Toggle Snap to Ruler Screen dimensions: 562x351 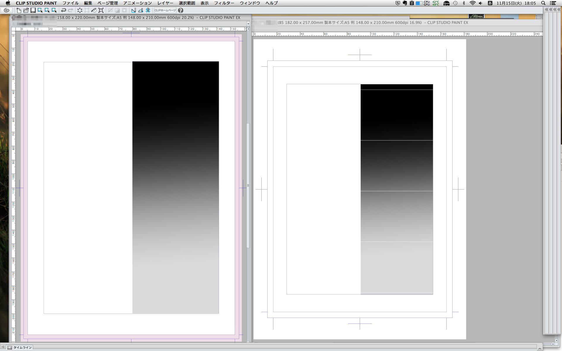coord(133,10)
